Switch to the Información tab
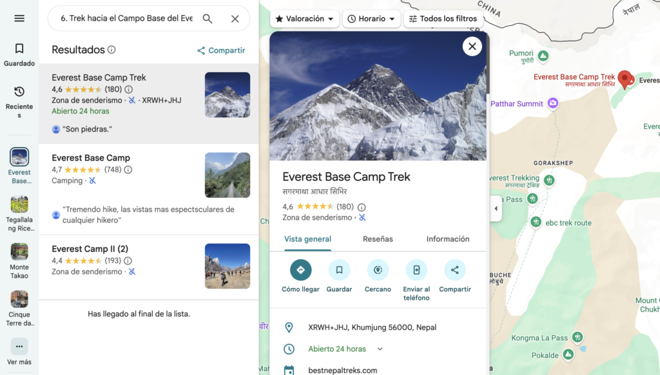660x375 pixels. pyautogui.click(x=447, y=239)
